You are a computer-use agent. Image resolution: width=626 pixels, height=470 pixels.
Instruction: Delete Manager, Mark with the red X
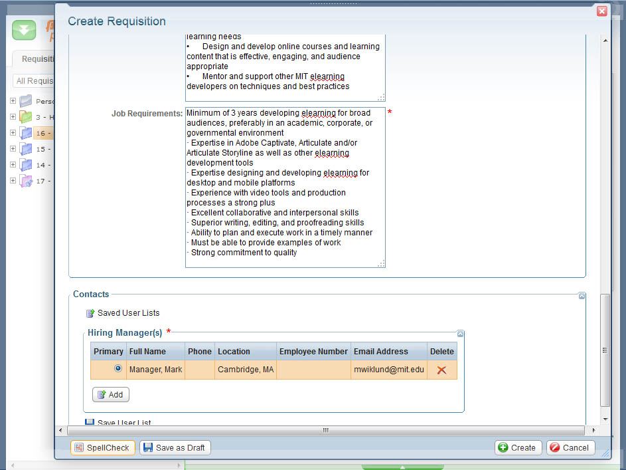[441, 370]
